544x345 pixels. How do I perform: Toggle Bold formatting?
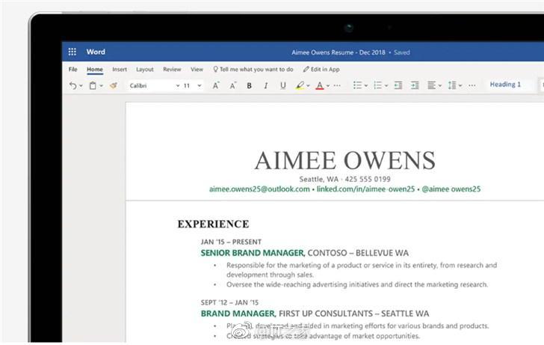coord(249,85)
